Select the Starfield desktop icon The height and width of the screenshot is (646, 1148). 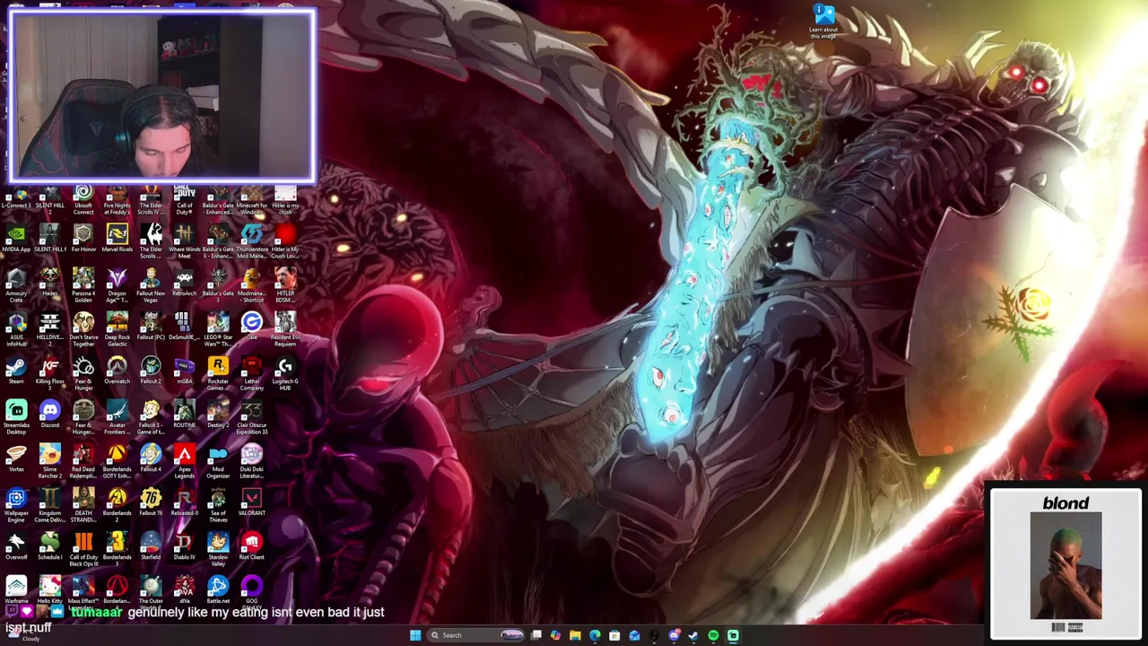pos(151,547)
